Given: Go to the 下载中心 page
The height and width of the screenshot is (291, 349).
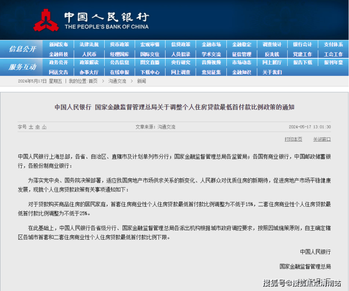Looking at the screenshot, I should (150, 72).
